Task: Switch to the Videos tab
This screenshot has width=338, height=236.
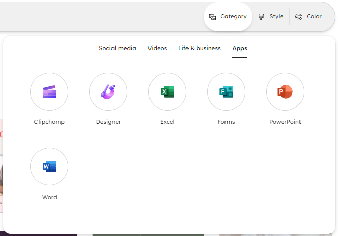Action: tap(157, 48)
